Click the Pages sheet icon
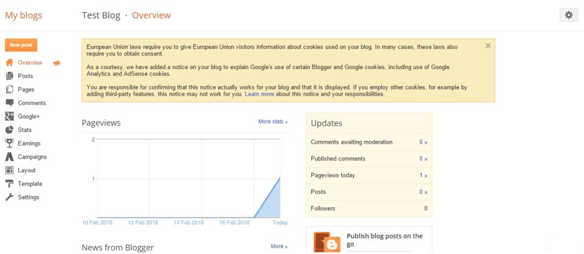 click(9, 89)
